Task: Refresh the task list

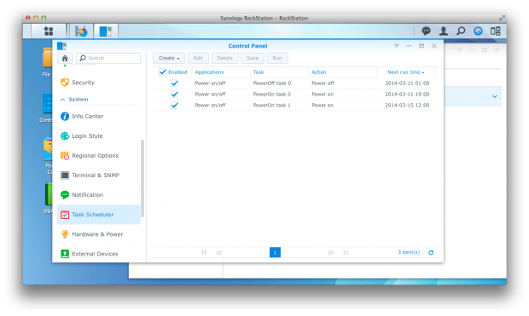Action: click(431, 253)
